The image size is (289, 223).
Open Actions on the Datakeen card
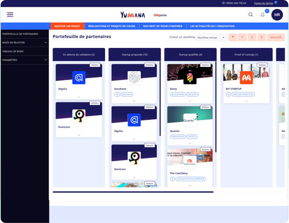point(150,65)
